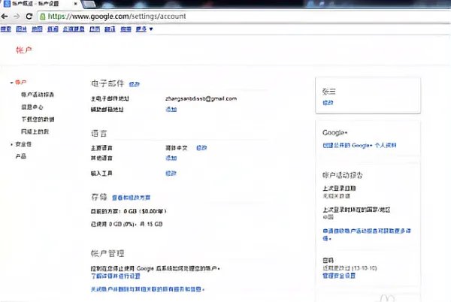Viewport: 451px width, 302px height.
Task: Select the account settings browser tab
Action: pyautogui.click(x=41, y=4)
